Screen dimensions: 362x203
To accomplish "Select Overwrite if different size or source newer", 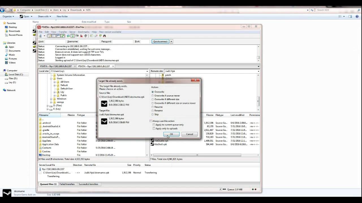I will point(153,103).
